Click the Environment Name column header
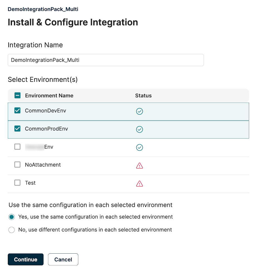 pos(49,96)
